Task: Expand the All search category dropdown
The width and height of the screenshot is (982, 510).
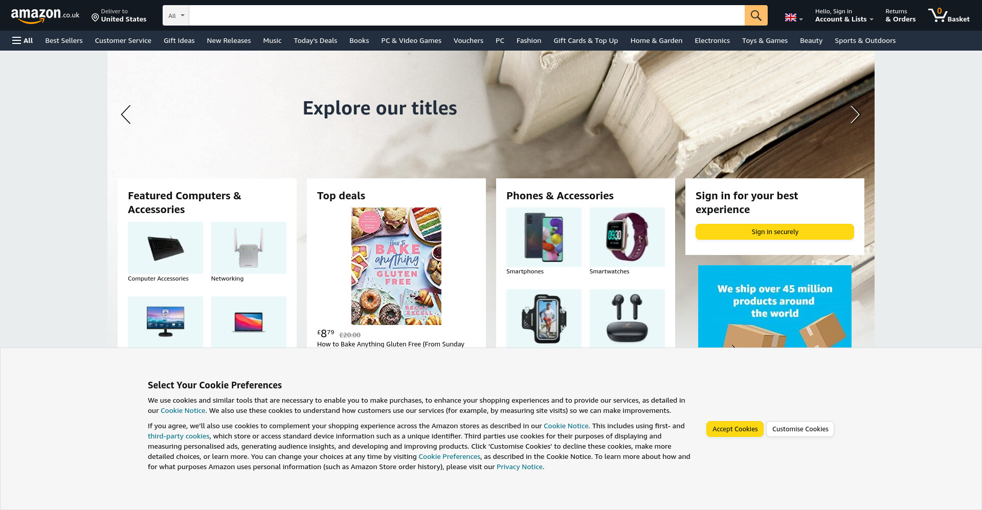Action: coord(176,15)
